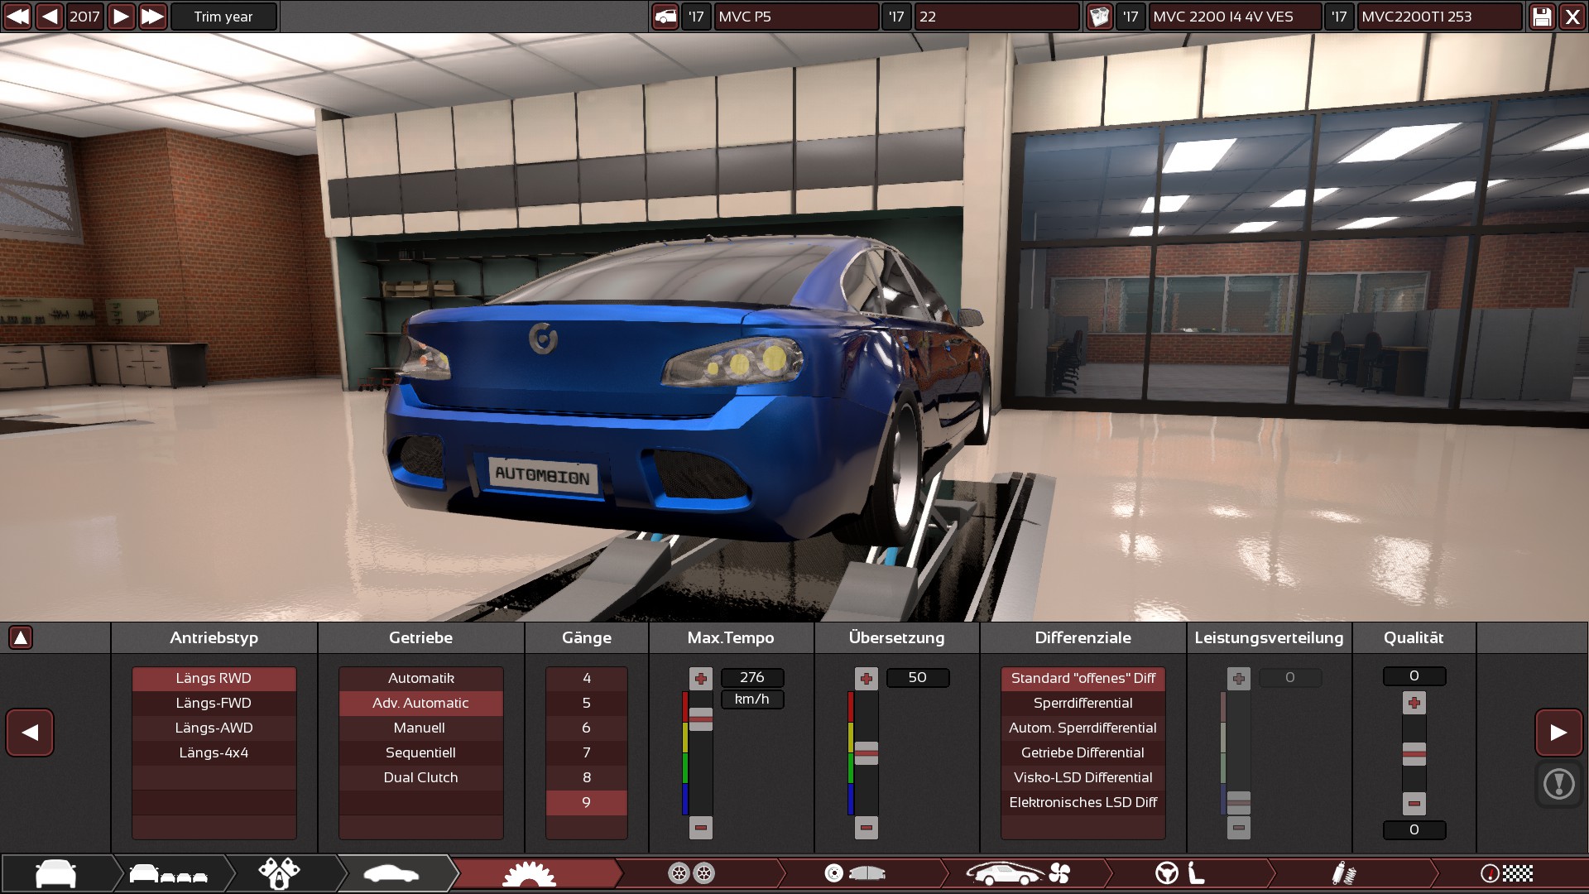Screen dimensions: 1589x894
Task: Click the MVC 2200 I4 4V VES engine field
Action: coord(1235,17)
